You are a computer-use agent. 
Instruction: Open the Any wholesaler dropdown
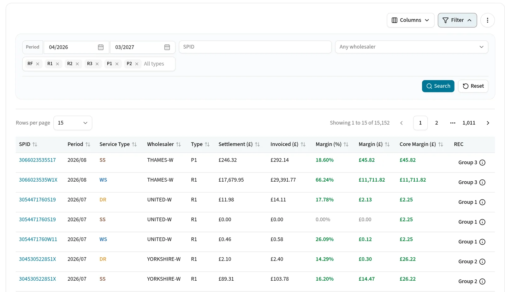coord(412,47)
